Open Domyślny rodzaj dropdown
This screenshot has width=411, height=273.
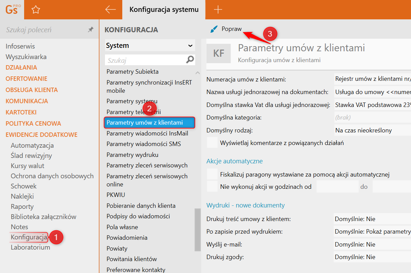pos(372,130)
